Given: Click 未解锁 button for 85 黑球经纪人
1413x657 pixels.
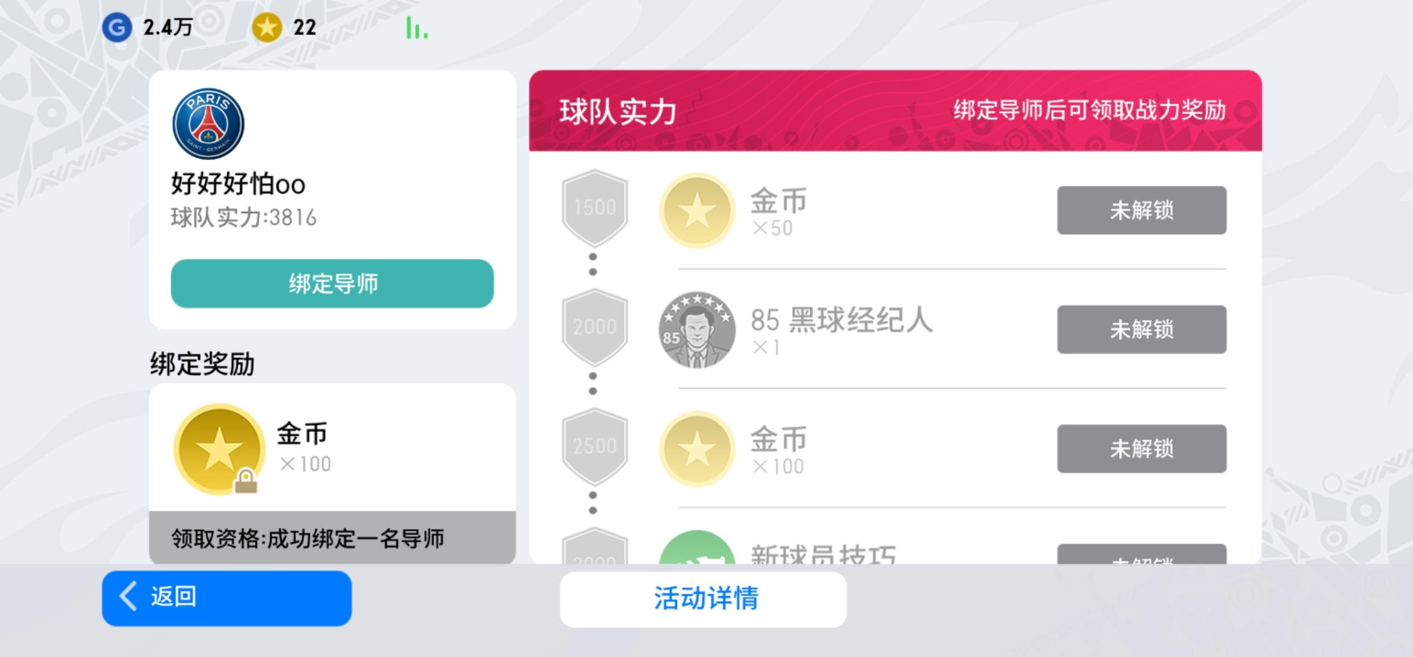Looking at the screenshot, I should click(1141, 329).
